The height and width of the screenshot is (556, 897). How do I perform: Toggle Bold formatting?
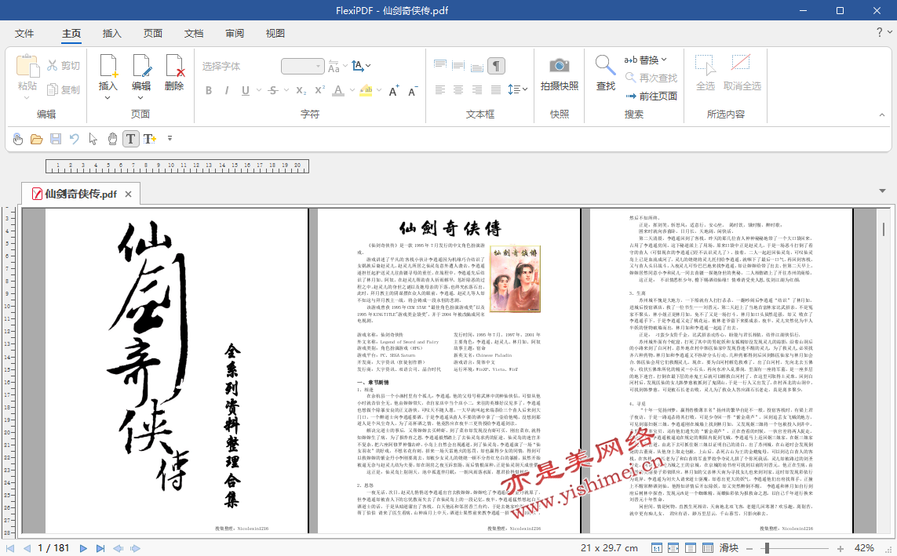(209, 90)
